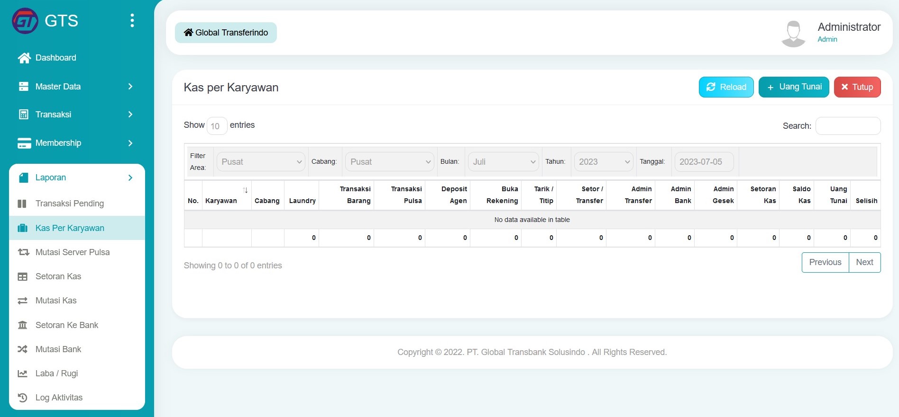Click the Uang Tunai button

point(794,87)
